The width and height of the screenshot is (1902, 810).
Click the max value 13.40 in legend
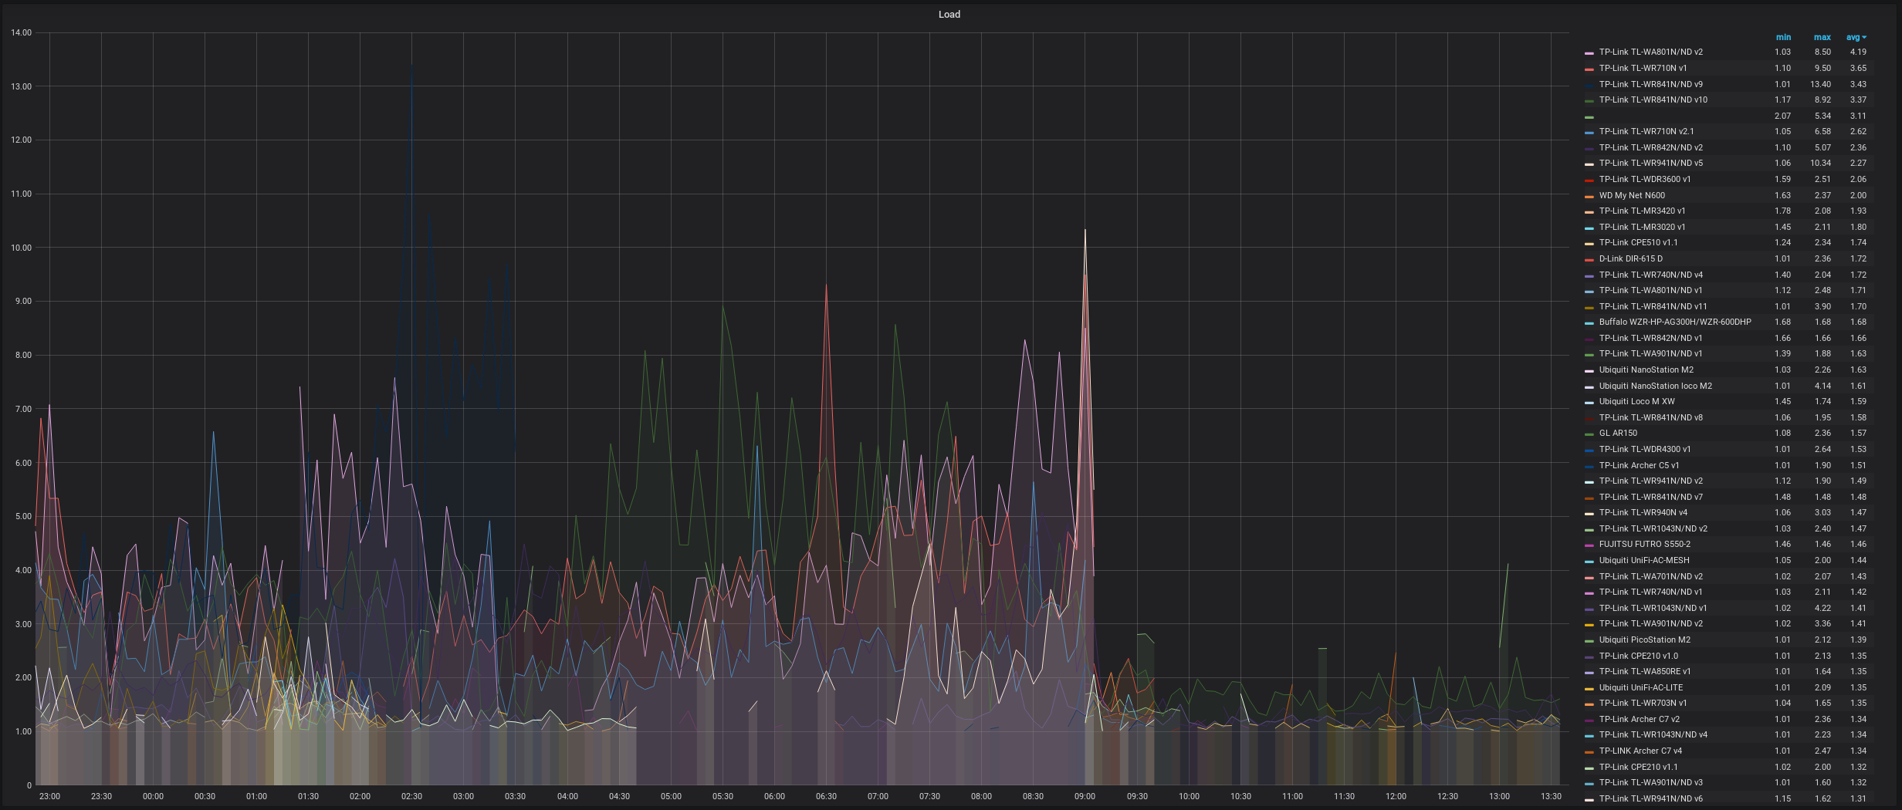[x=1820, y=84]
